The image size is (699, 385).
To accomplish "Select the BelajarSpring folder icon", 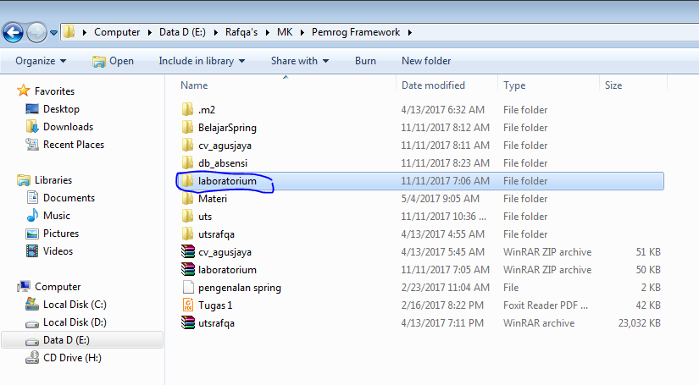I will pos(188,127).
